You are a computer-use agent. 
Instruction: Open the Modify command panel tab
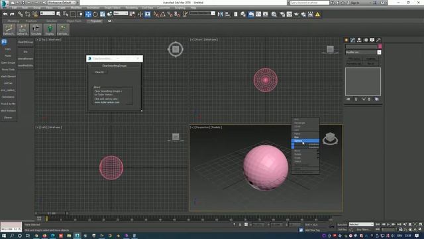(353, 40)
